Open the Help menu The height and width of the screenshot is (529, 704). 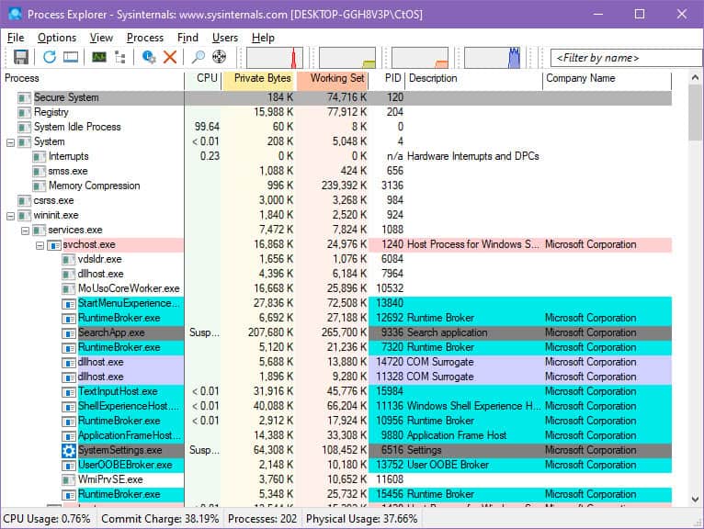click(x=263, y=38)
